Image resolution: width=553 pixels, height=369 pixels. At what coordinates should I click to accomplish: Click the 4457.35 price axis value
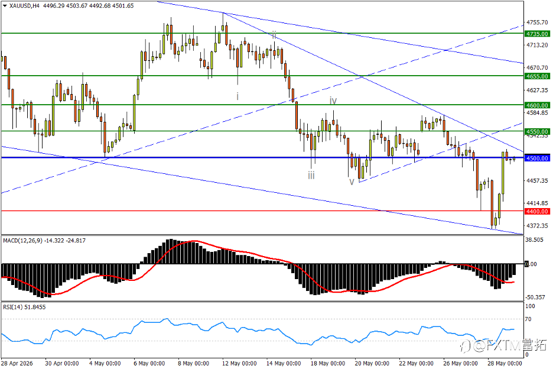pos(537,180)
